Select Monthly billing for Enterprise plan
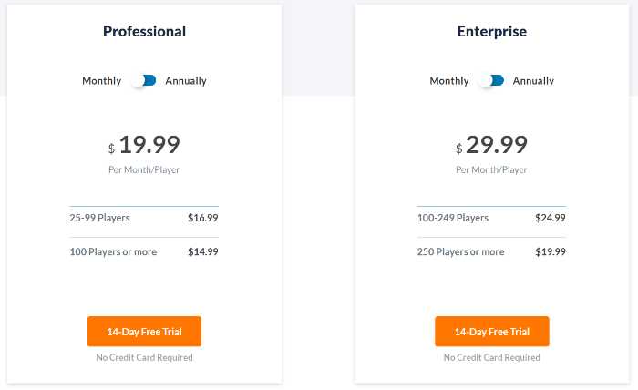 (x=449, y=81)
